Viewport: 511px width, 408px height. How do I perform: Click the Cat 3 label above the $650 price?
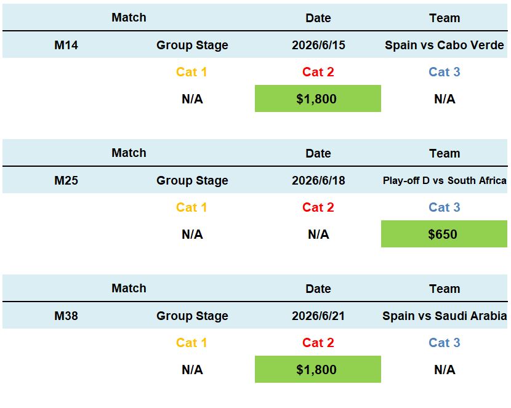coord(444,207)
